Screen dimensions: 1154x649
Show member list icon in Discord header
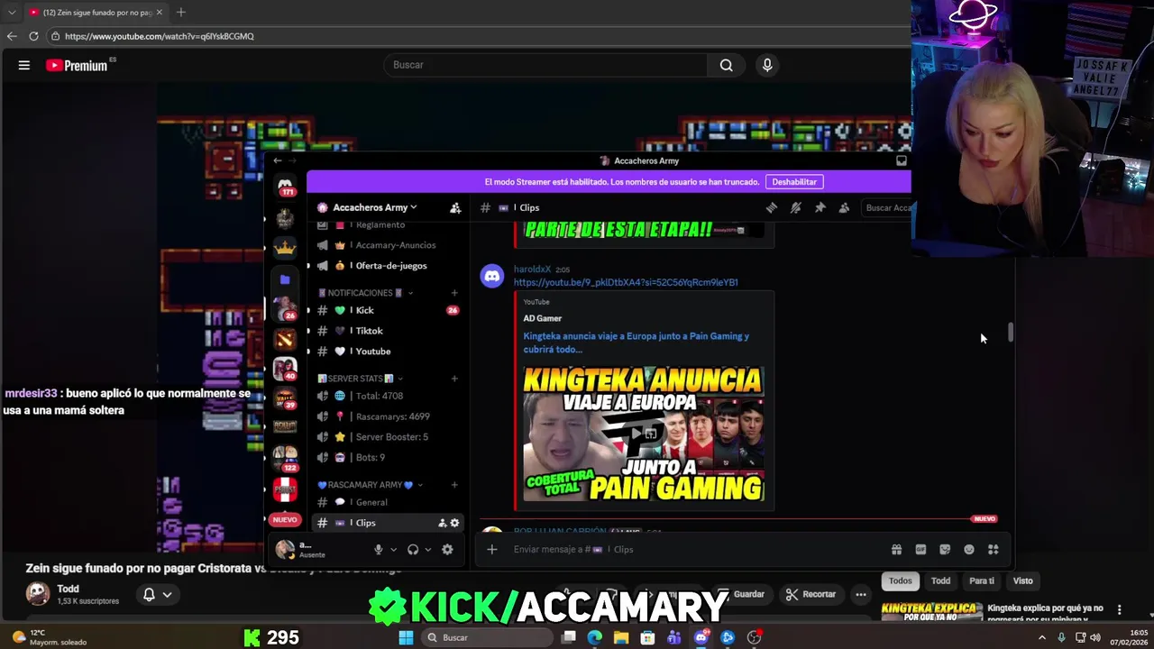[x=844, y=207]
